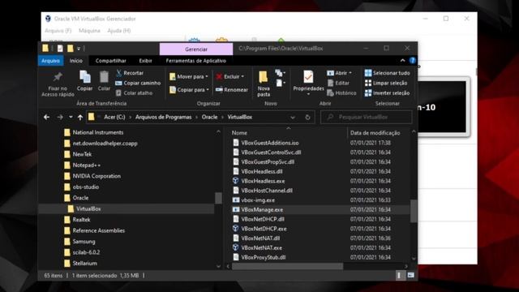Viewport: 519px width, 292px height.
Task: Select VirtualBox folder in navigation tree
Action: [88, 209]
